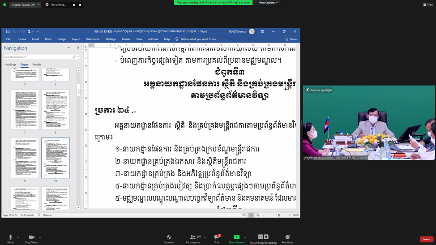Adjust the Word zoom slider

coord(278,215)
